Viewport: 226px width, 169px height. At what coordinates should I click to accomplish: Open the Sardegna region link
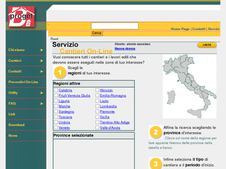tap(67, 112)
